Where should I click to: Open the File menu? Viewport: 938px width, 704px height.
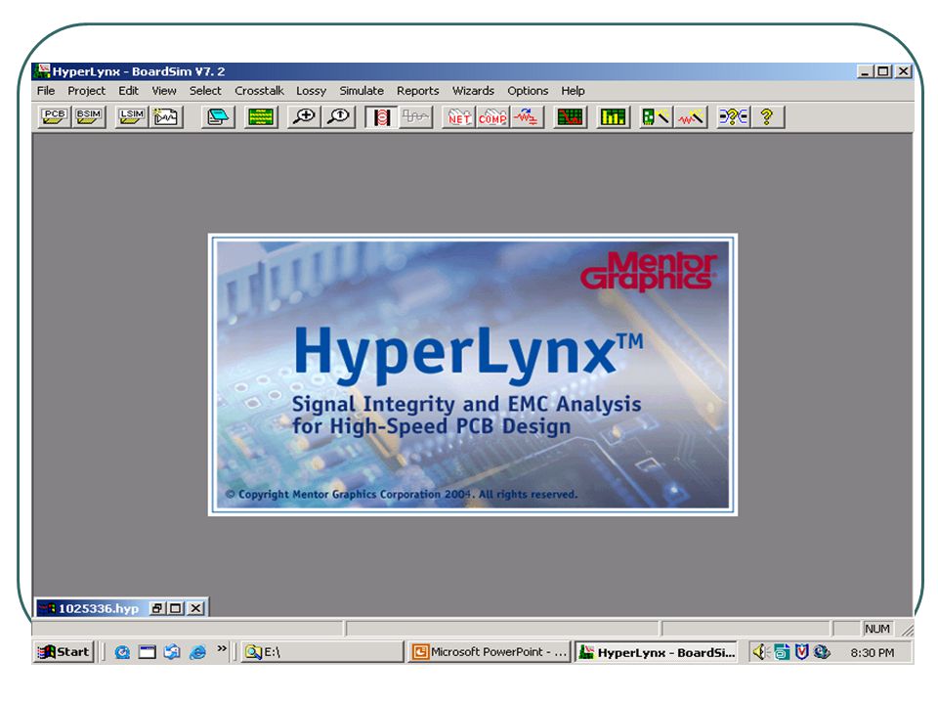(46, 90)
